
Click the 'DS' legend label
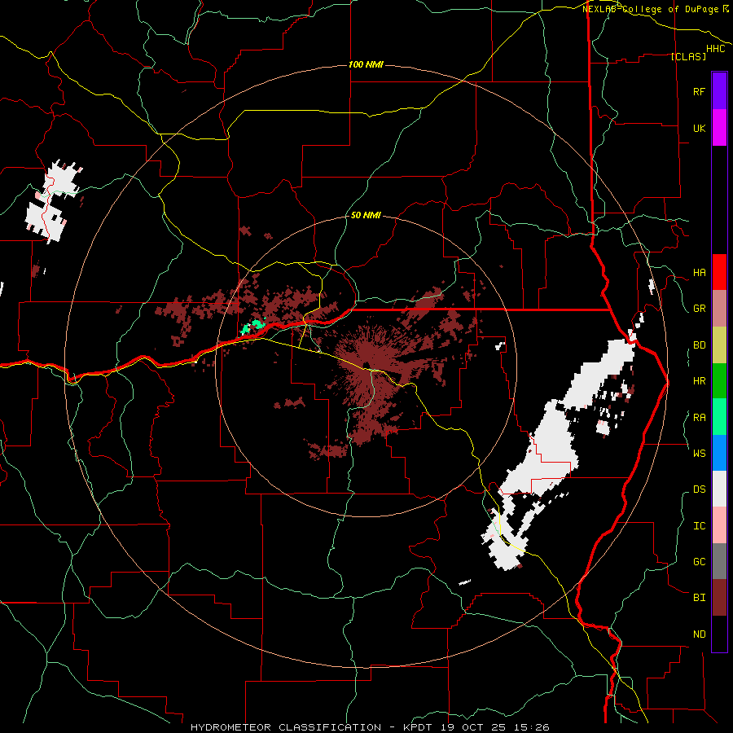coord(699,489)
